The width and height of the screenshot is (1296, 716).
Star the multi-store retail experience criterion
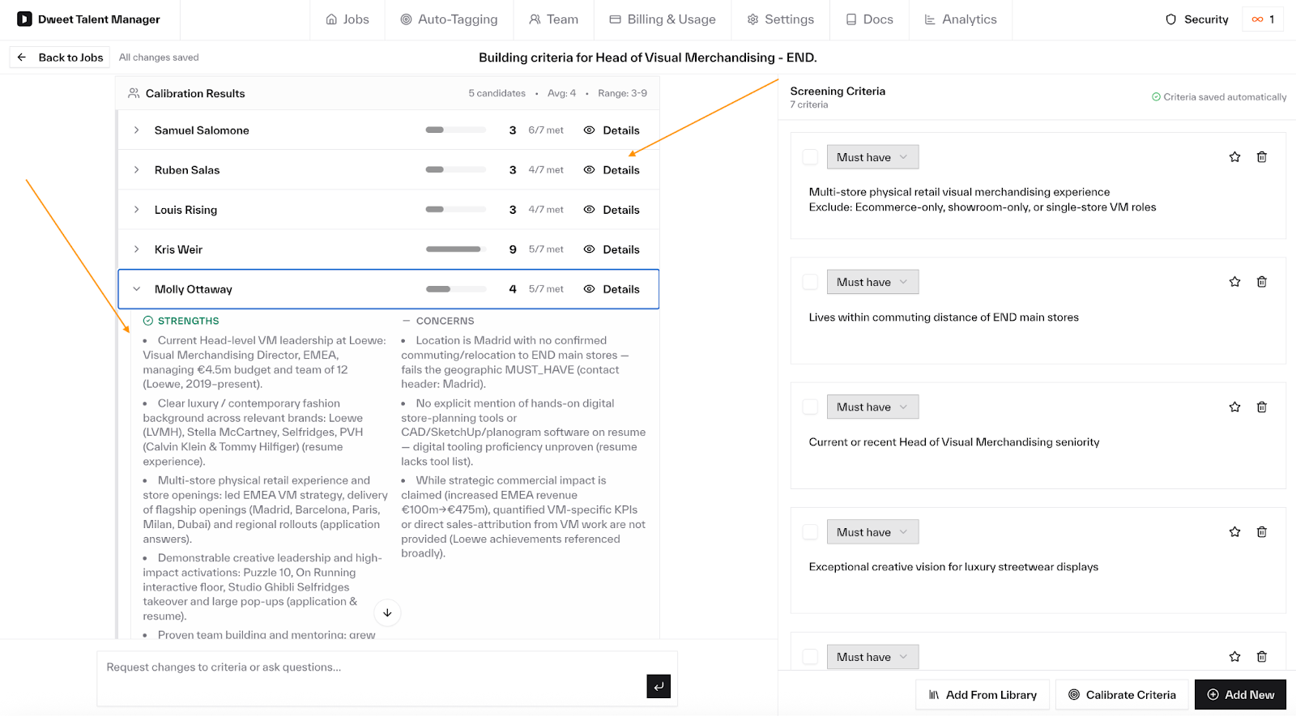coord(1234,157)
